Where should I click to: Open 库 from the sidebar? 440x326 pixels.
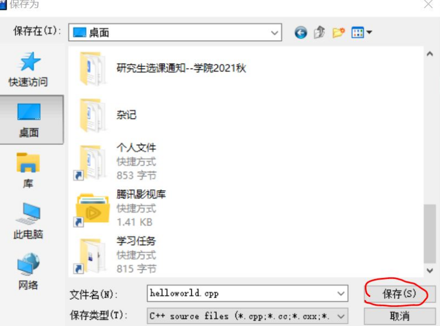(28, 170)
